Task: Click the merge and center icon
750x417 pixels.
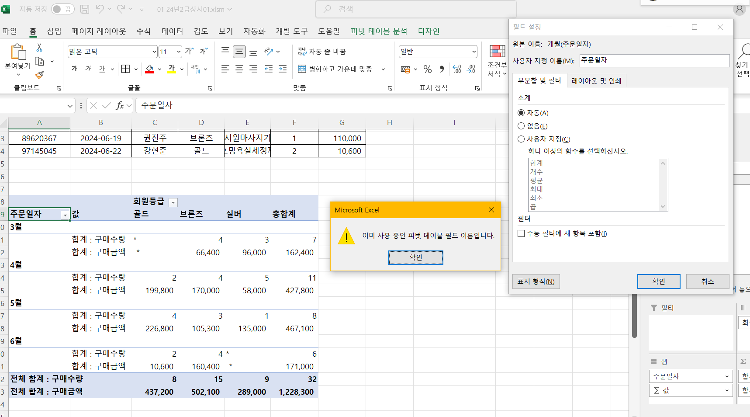Action: click(302, 69)
